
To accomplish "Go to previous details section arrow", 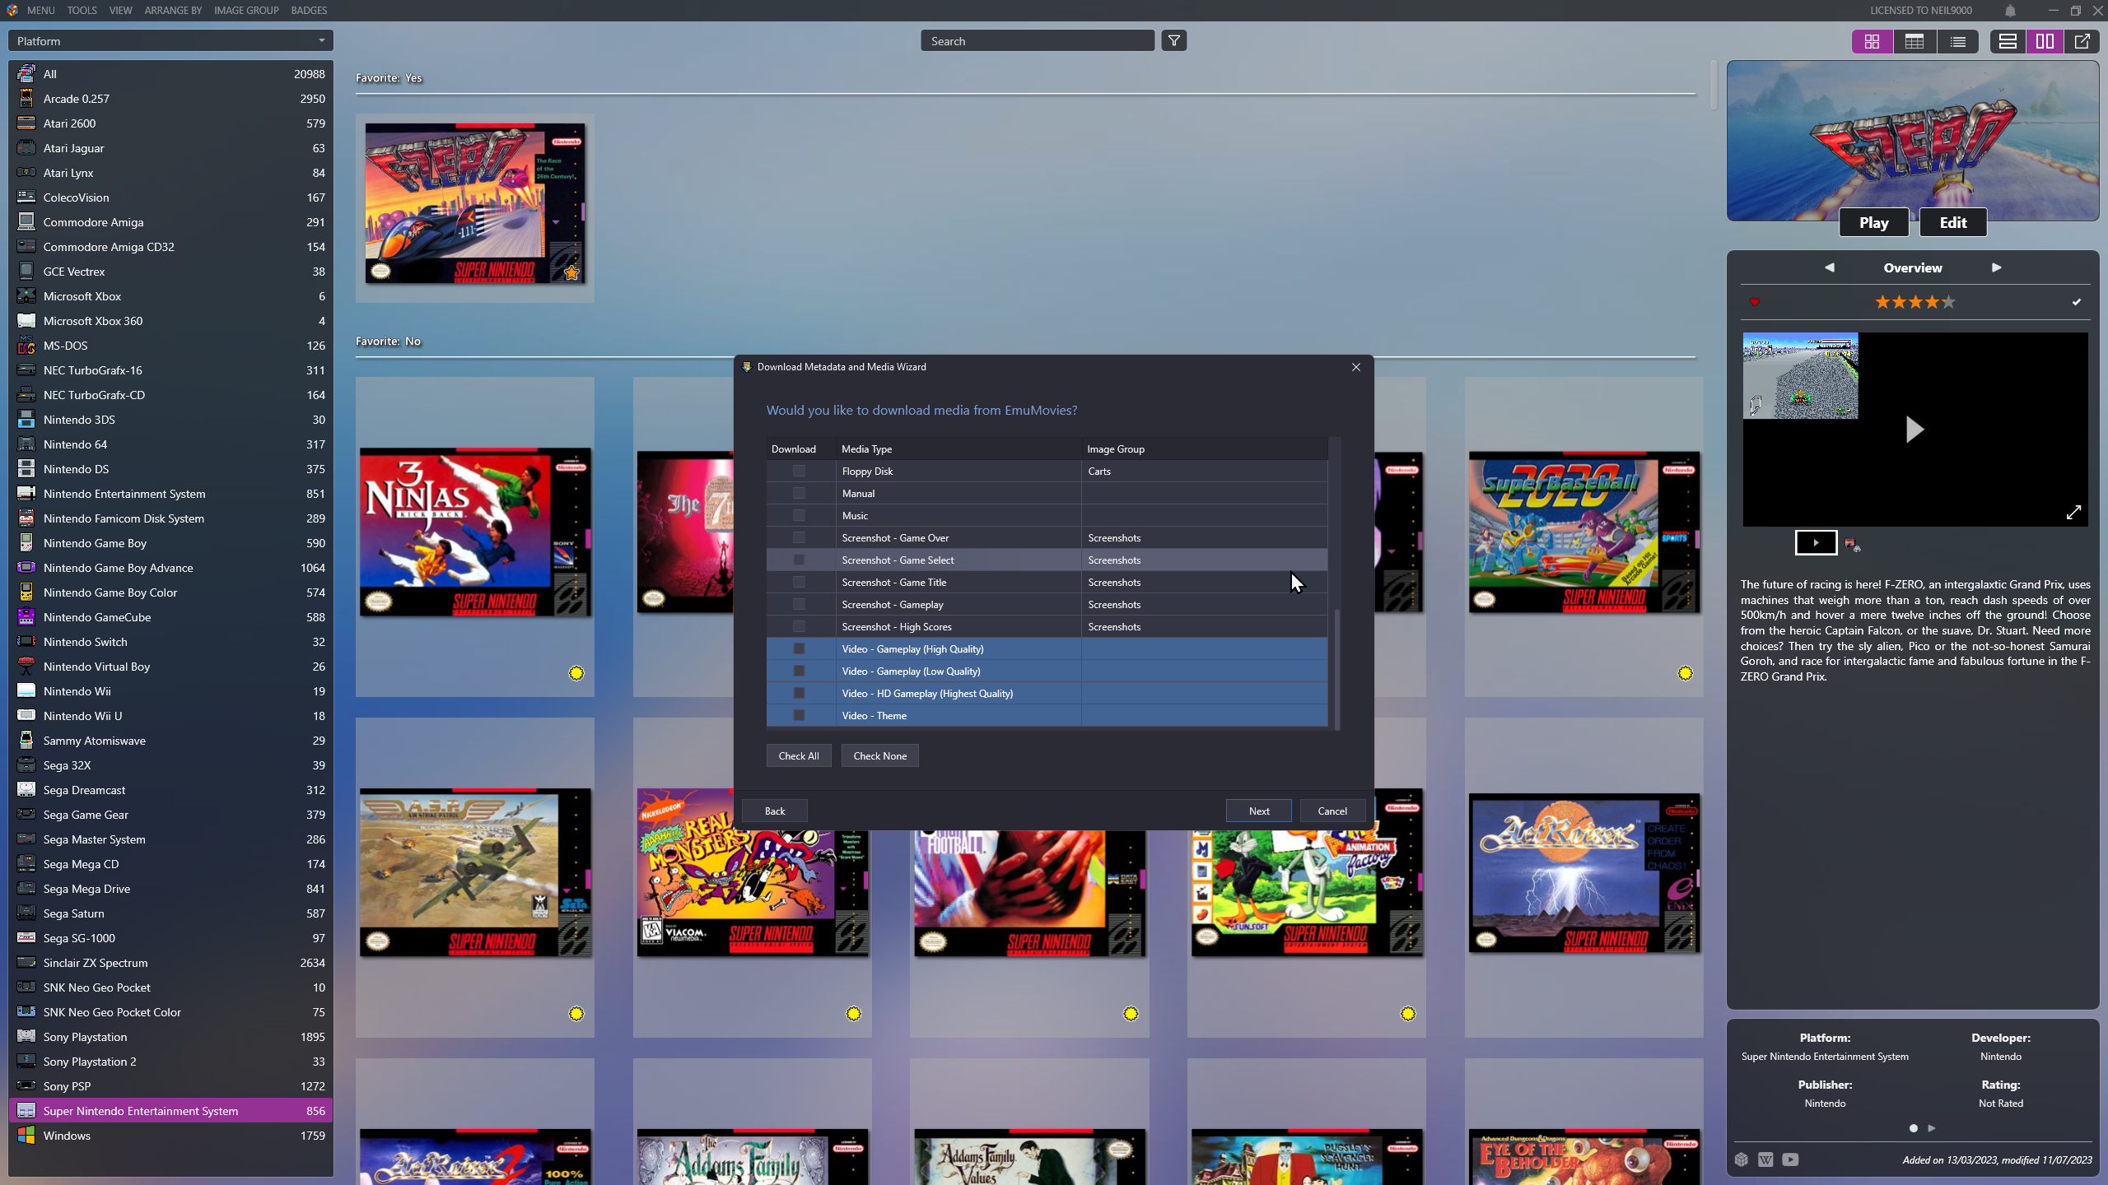I will point(1830,267).
